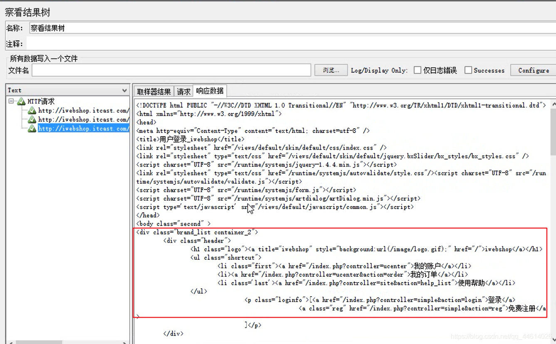
Task: Click the index.css stylesheet link line
Action: (261, 147)
